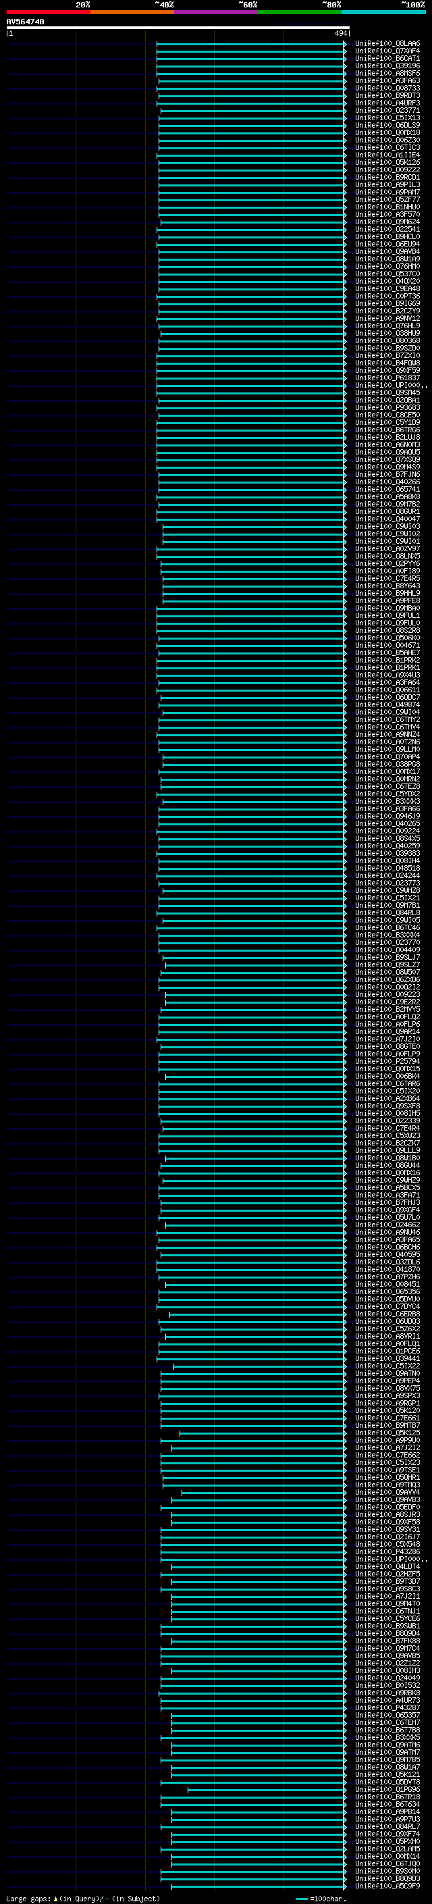The width and height of the screenshot is (432, 1904).
Task: Choose hit UniRef100_B9HCL0
Action: [387, 236]
